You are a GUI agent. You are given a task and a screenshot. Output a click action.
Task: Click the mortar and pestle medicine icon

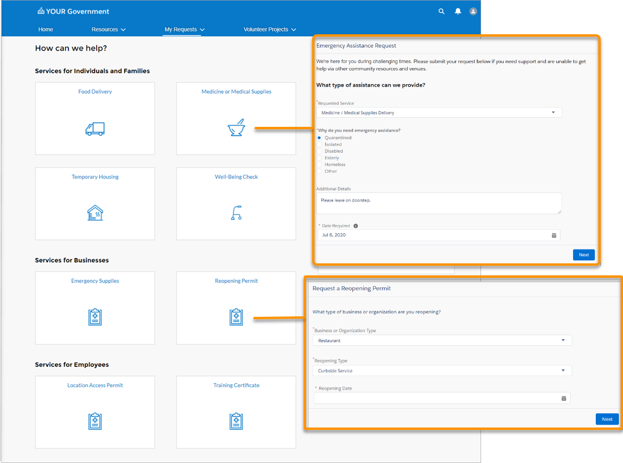pos(236,129)
